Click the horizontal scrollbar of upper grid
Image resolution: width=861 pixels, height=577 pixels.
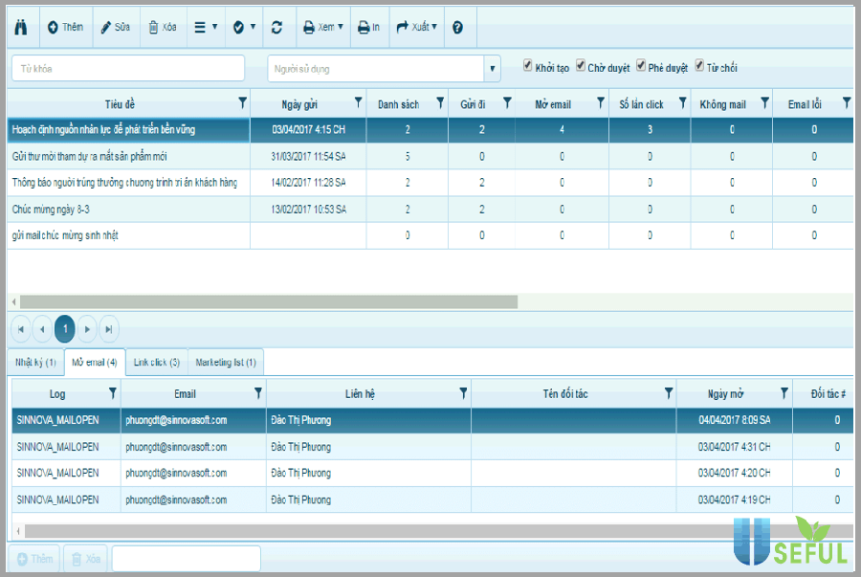[268, 301]
